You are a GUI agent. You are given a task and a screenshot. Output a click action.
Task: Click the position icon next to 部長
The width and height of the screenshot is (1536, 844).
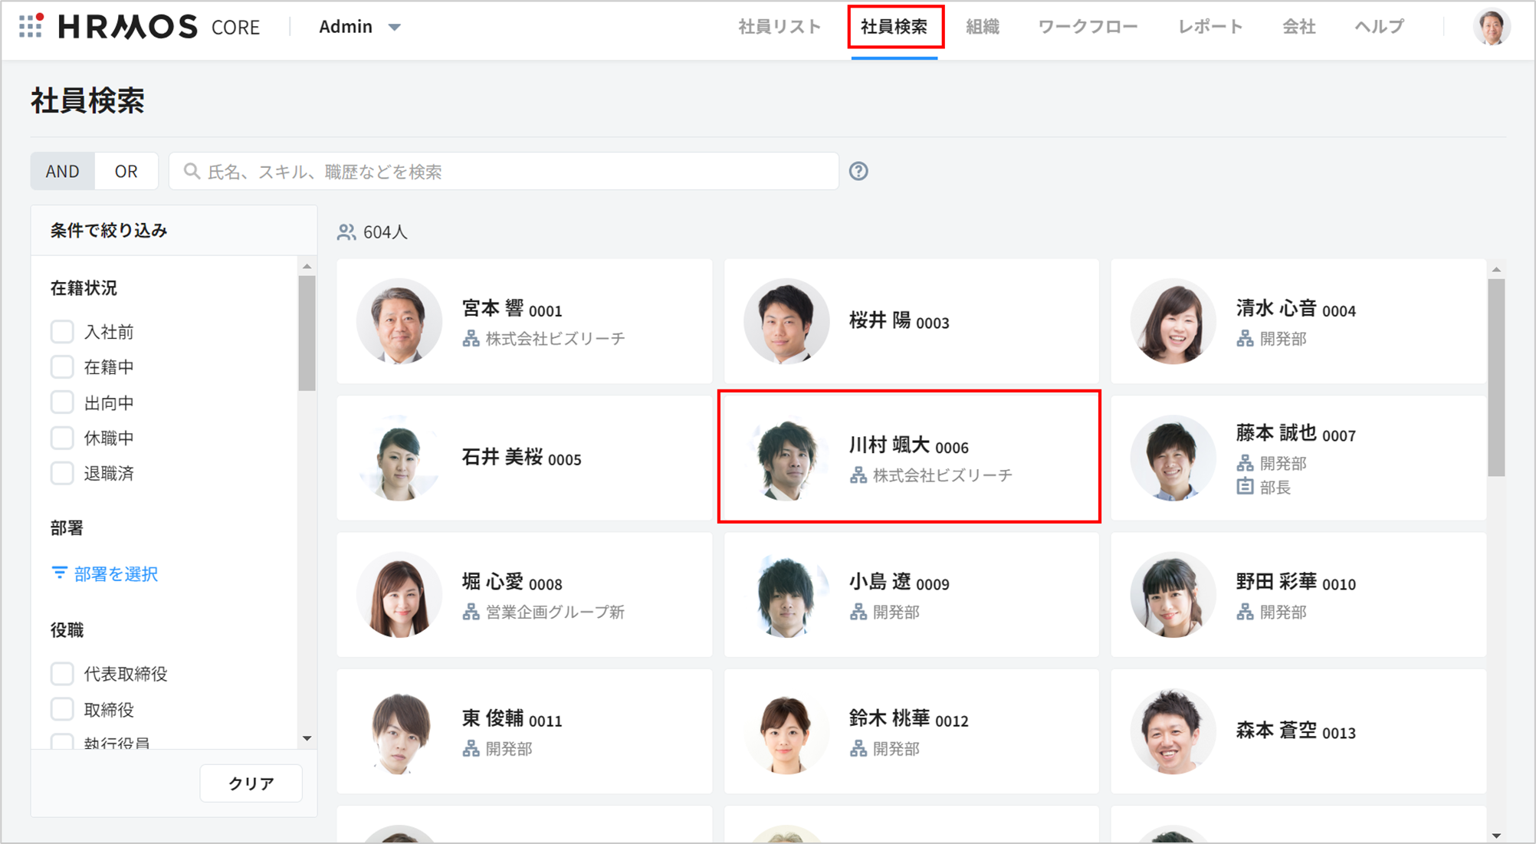pyautogui.click(x=1245, y=487)
